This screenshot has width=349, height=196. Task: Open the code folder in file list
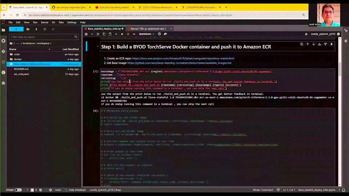tap(44, 54)
